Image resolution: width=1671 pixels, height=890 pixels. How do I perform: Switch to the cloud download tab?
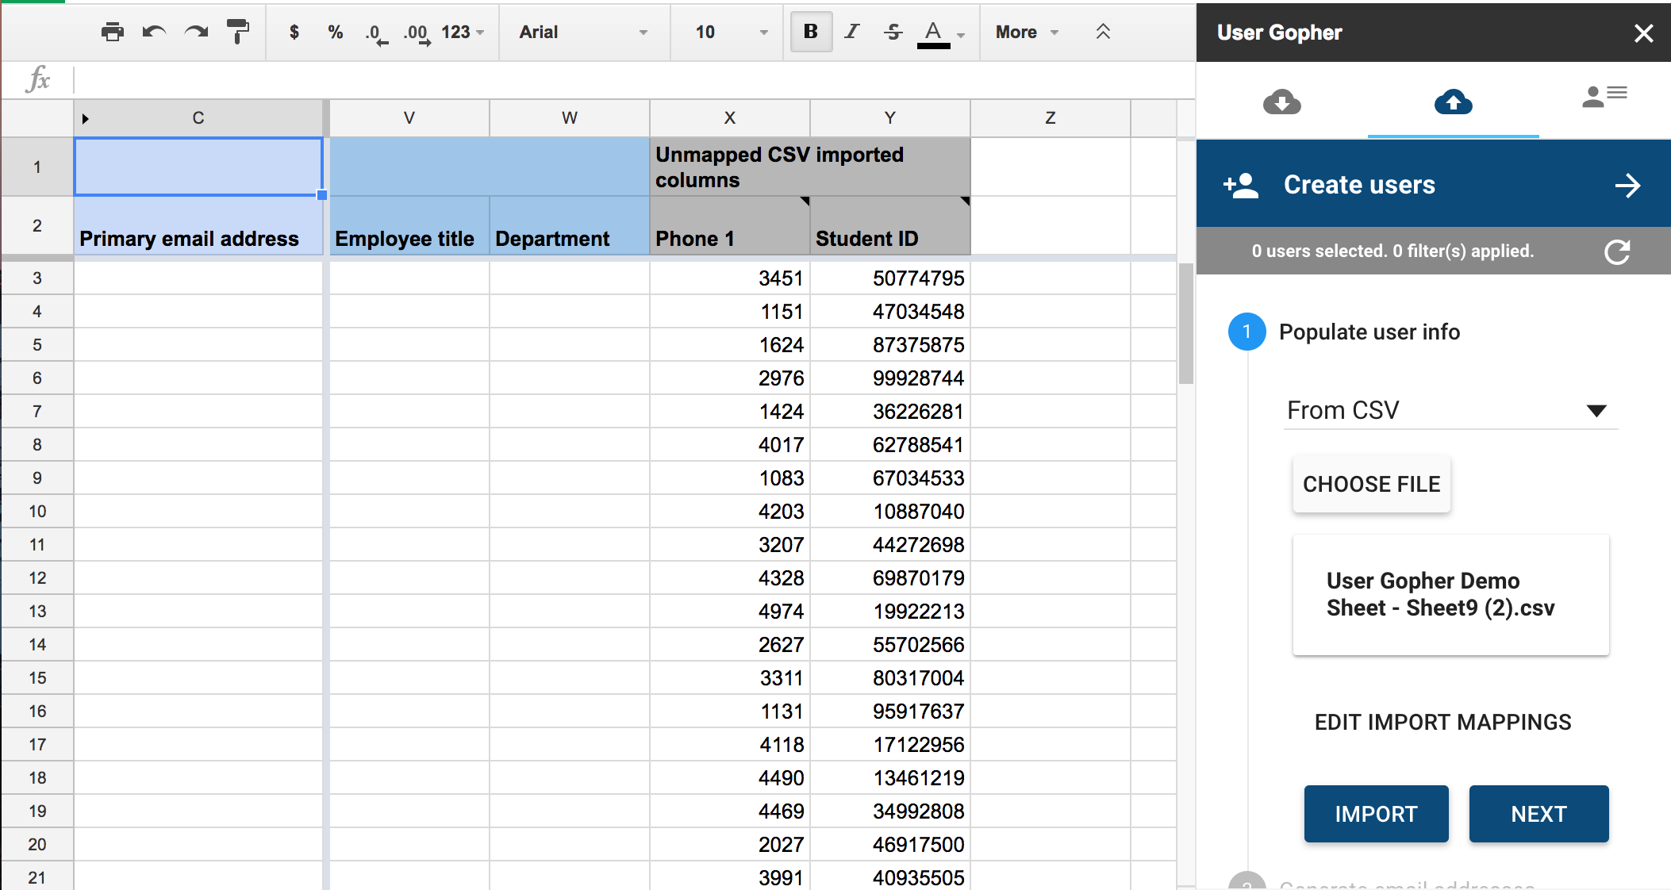[x=1281, y=102]
